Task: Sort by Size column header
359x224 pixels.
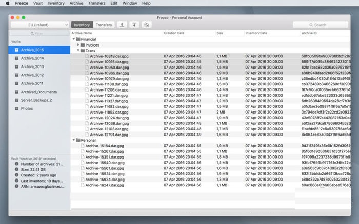Action: [x=230, y=33]
